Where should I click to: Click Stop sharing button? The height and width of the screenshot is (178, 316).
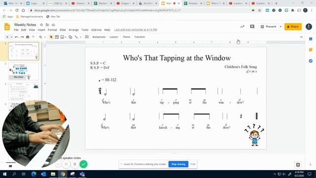tap(178, 164)
